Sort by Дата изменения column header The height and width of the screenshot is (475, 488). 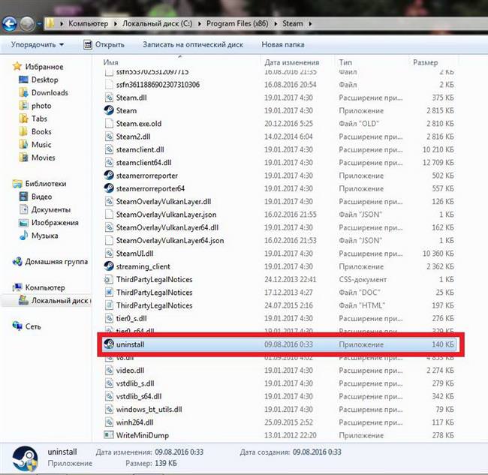tap(291, 62)
